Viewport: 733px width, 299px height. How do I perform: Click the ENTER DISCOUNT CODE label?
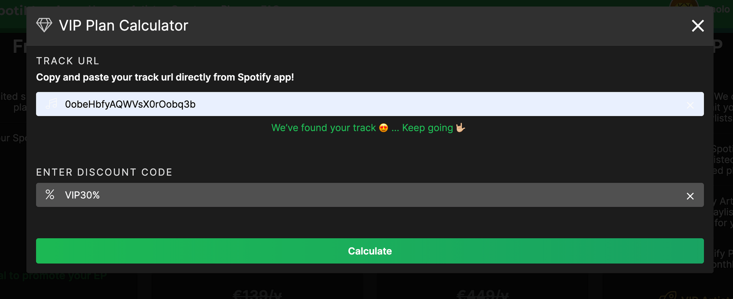104,172
